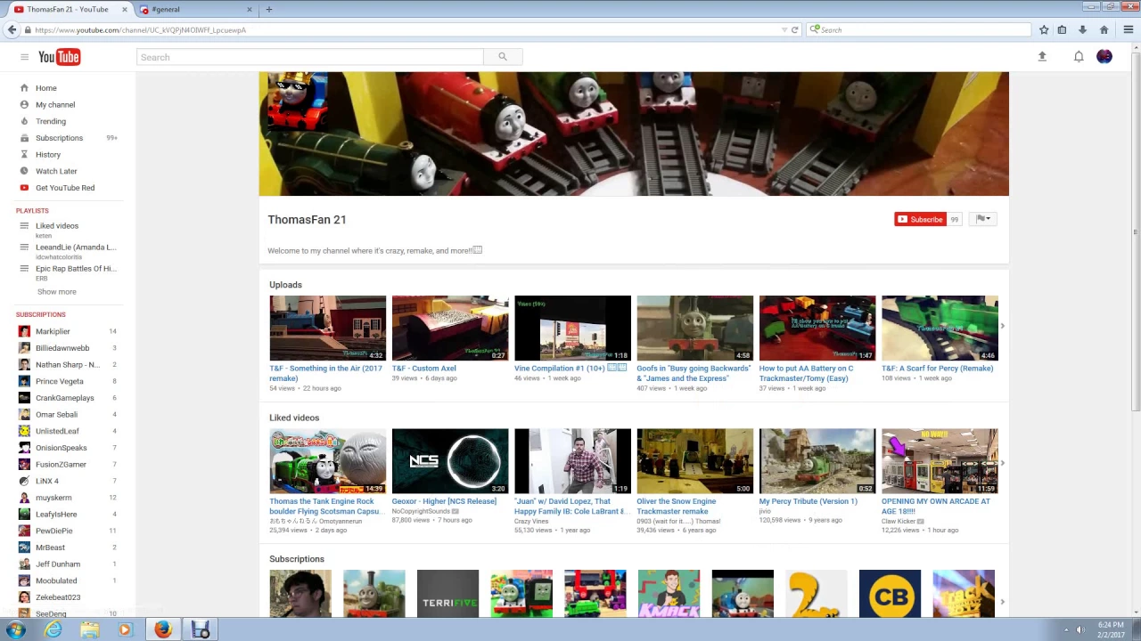Open How to put AA Battery video title
Image resolution: width=1141 pixels, height=641 pixels.
[806, 373]
